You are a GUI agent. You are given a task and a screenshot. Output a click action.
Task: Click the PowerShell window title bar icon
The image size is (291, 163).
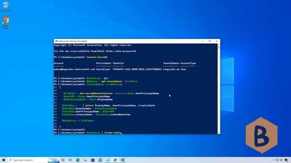pyautogui.click(x=56, y=41)
